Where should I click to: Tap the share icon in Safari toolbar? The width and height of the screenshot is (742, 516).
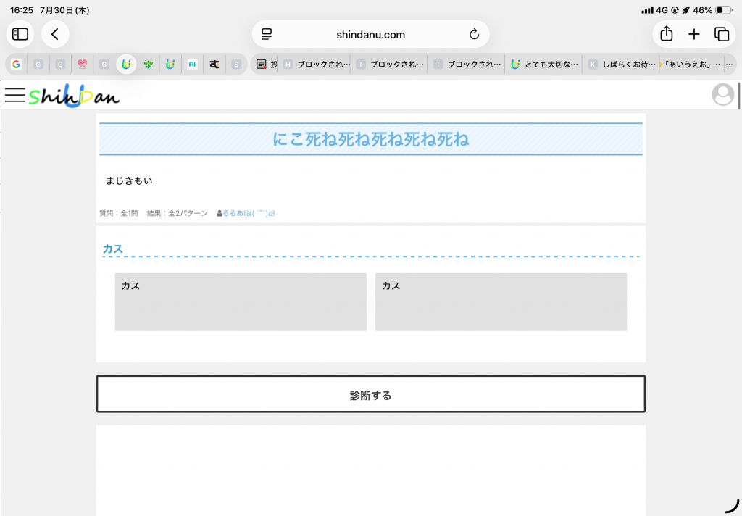(667, 33)
